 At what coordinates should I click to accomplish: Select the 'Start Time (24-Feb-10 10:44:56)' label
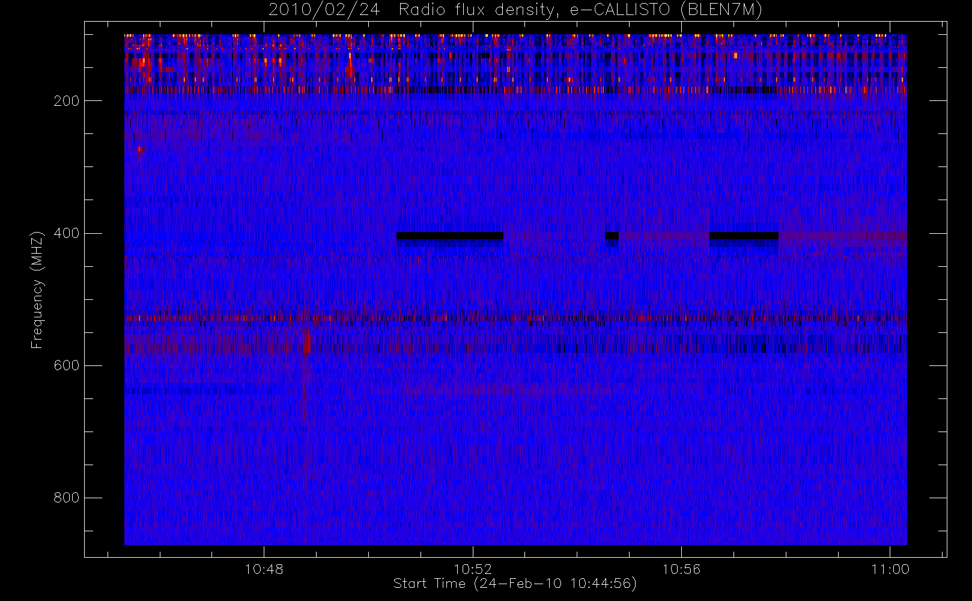click(515, 584)
